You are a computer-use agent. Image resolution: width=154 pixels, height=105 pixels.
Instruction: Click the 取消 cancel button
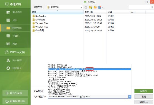pyautogui.click(x=143, y=97)
